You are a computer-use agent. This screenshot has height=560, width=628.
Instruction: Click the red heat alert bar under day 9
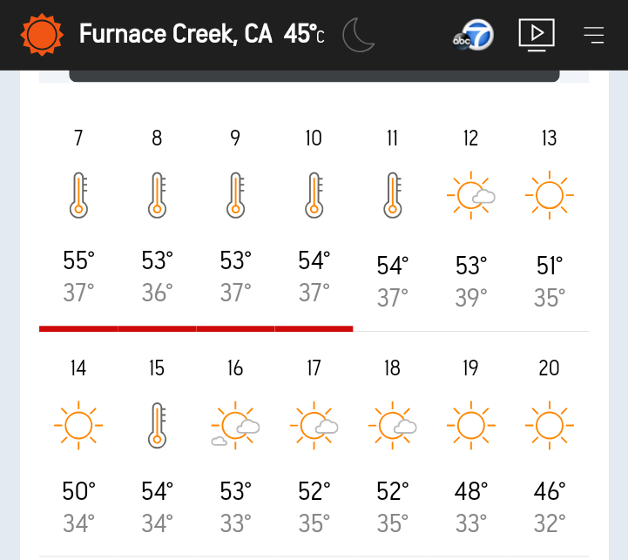[x=235, y=329]
